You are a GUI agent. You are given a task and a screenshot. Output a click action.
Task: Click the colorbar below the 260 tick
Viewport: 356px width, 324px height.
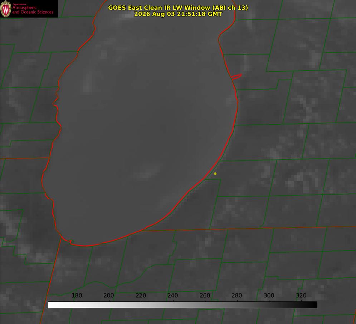[x=205, y=305]
